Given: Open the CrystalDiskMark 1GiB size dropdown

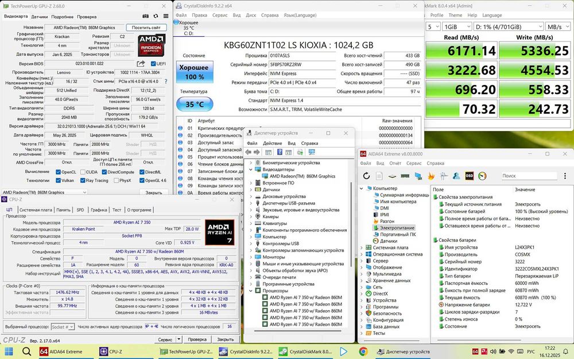Looking at the screenshot, I should coord(457,27).
